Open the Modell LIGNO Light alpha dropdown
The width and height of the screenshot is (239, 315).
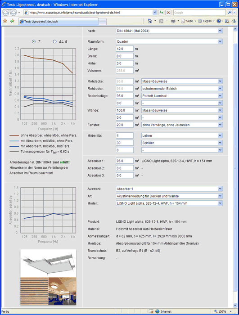169,203
